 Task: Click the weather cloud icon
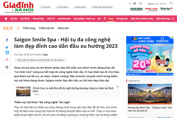coord(171,3)
